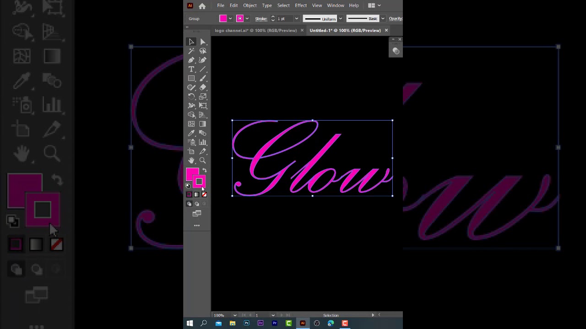This screenshot has height=329, width=586.
Task: Open the Basic brush definition dropdown
Action: tap(383, 18)
